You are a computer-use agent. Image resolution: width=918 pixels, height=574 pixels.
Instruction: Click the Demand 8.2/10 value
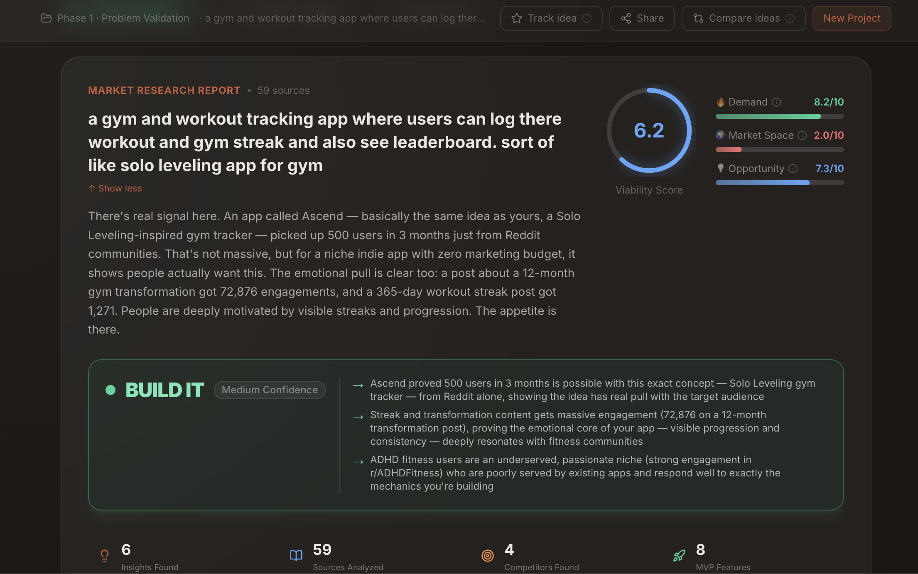click(829, 102)
